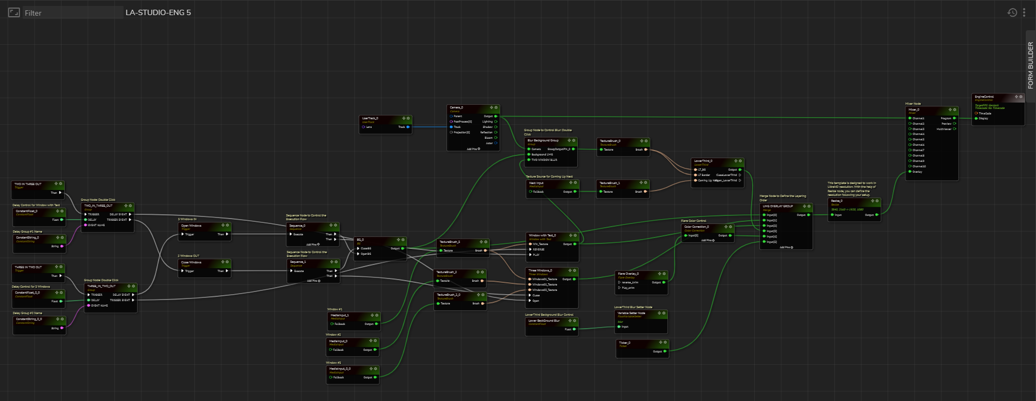Open settings gear on Camera_0 node
Screen dimensions: 1036x401
tap(496, 107)
